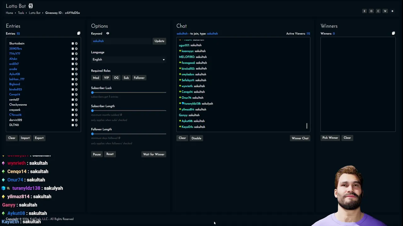Screen dimensions: 403x226
Task: Import entries with the Import button
Action: click(25, 138)
